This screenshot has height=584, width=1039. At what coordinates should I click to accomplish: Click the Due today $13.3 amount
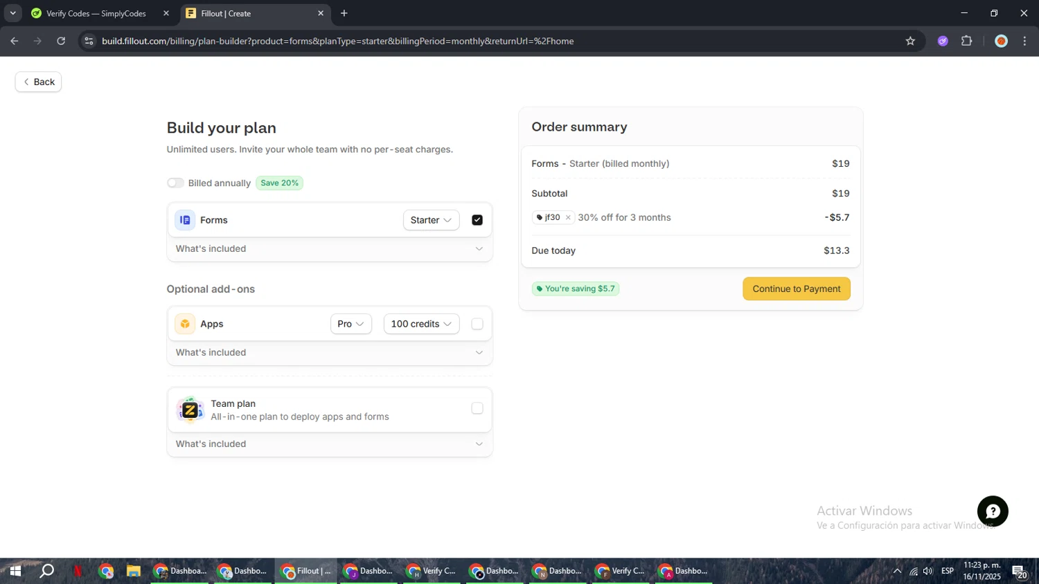(837, 250)
